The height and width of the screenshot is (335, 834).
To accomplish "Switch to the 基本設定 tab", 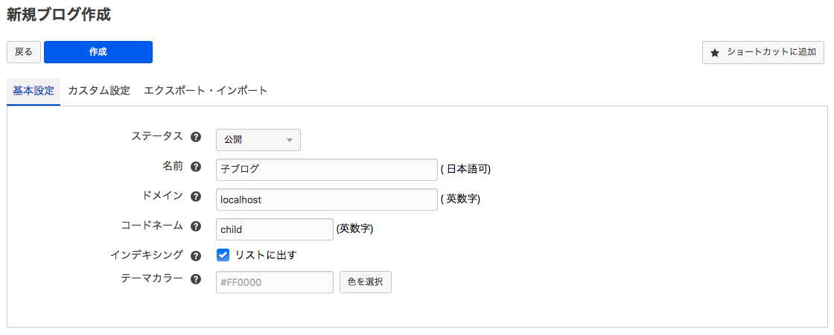I will coord(34,91).
